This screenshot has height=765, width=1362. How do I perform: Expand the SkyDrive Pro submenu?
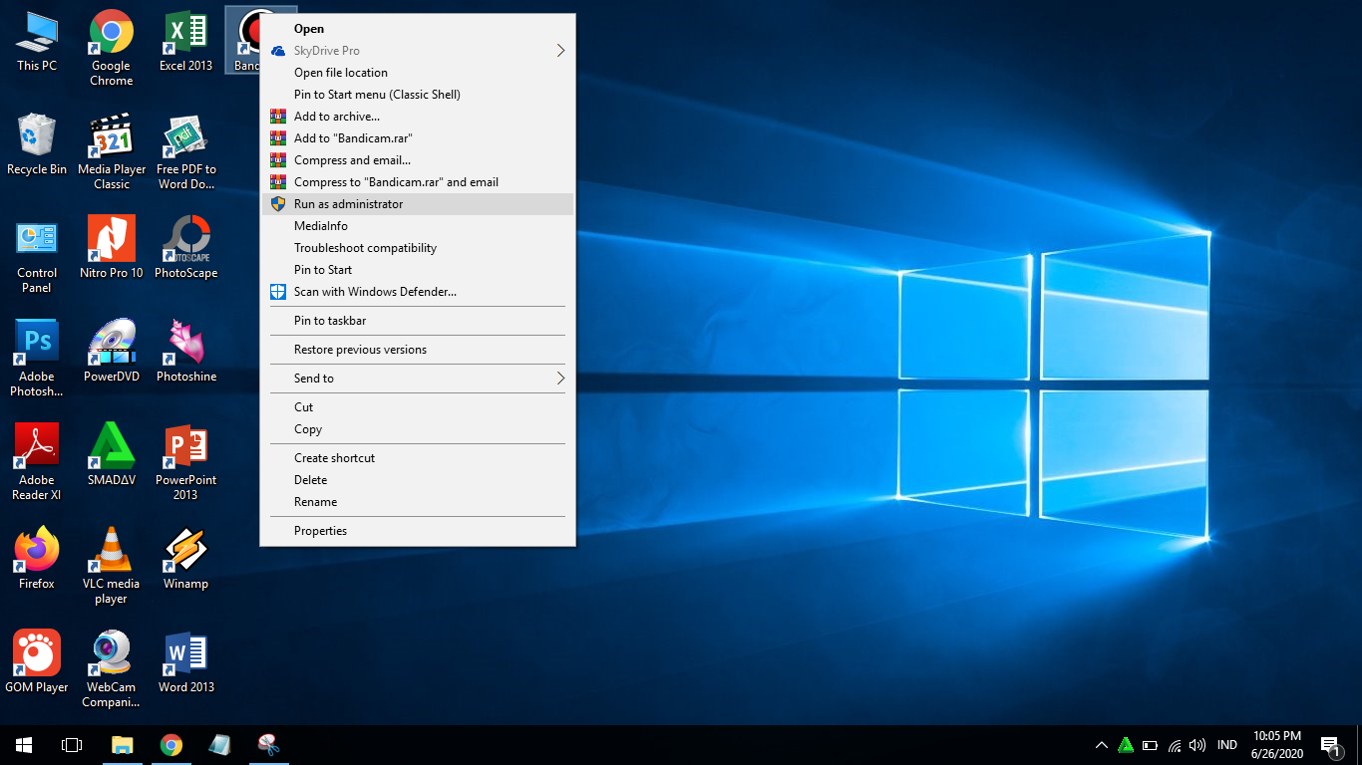tap(418, 51)
